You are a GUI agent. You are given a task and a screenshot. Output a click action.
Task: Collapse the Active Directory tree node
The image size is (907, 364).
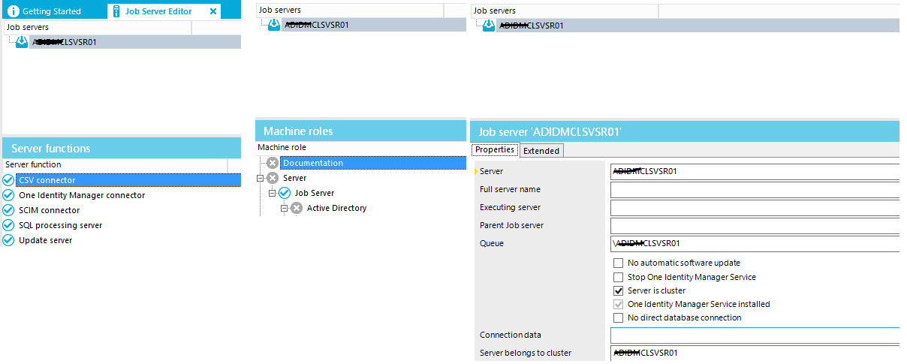coord(285,208)
